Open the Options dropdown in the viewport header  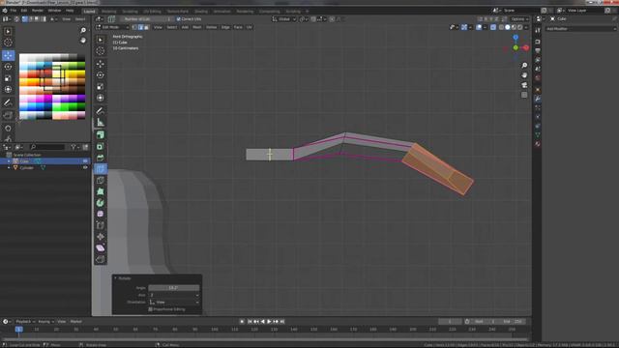(x=519, y=19)
